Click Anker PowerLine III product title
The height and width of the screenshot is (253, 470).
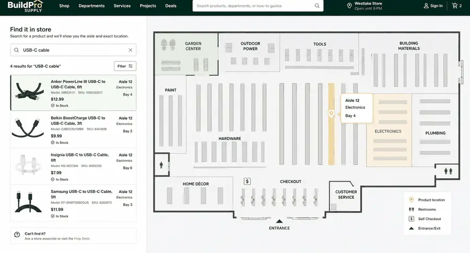click(x=78, y=84)
